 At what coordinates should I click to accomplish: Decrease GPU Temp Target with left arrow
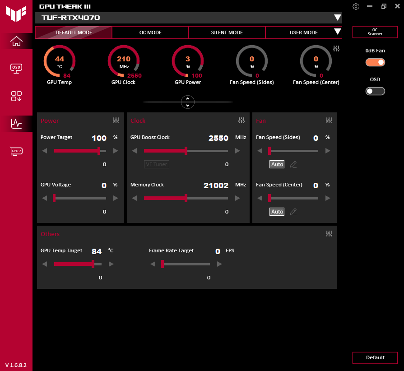45,264
